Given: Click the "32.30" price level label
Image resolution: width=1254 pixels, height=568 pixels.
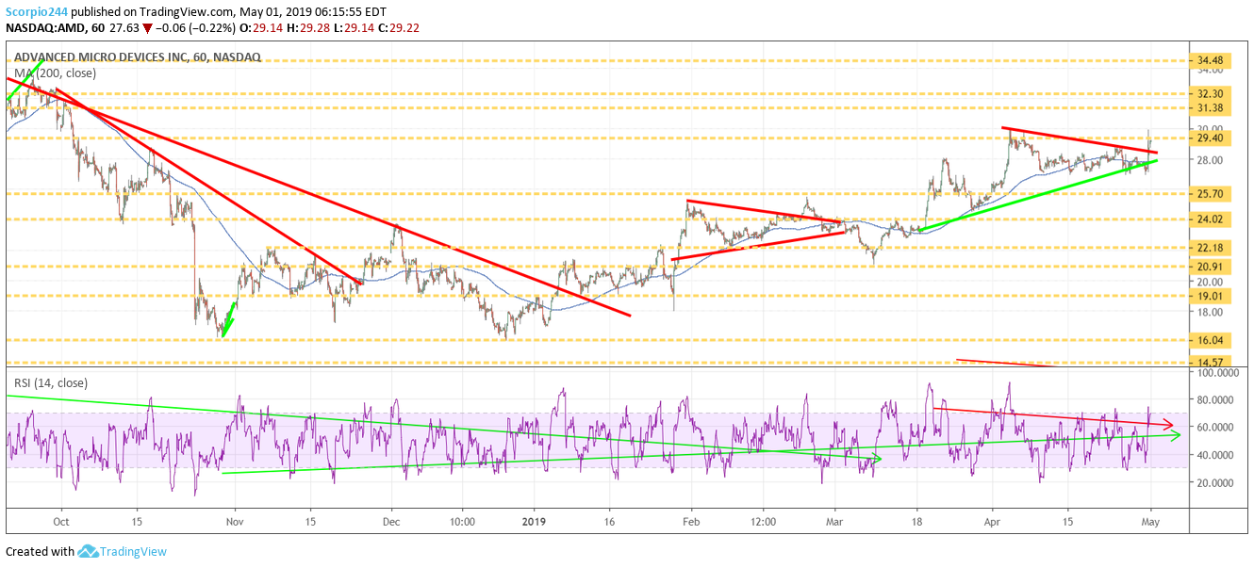Looking at the screenshot, I should 1210,94.
